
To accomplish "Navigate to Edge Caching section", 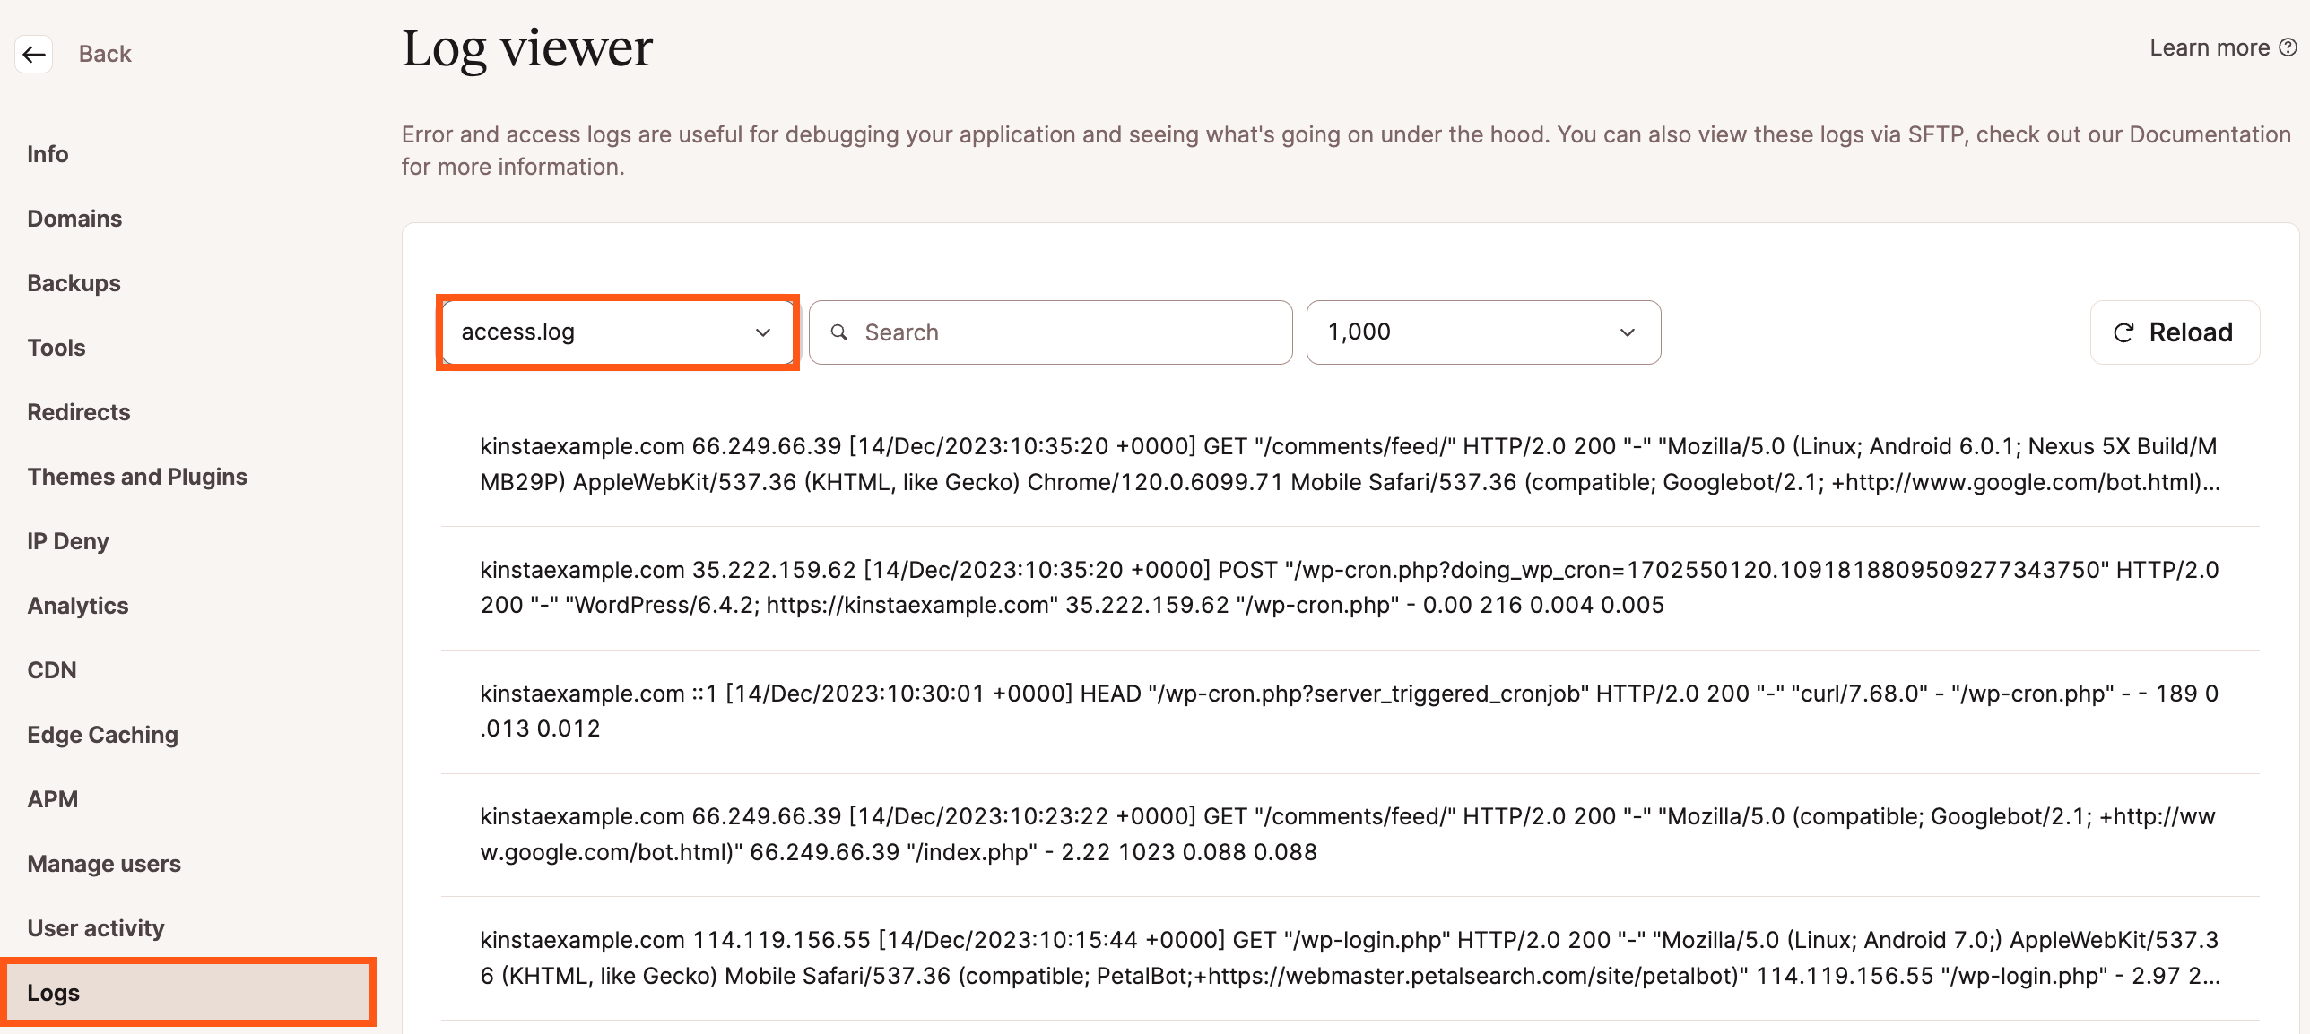I will point(103,734).
